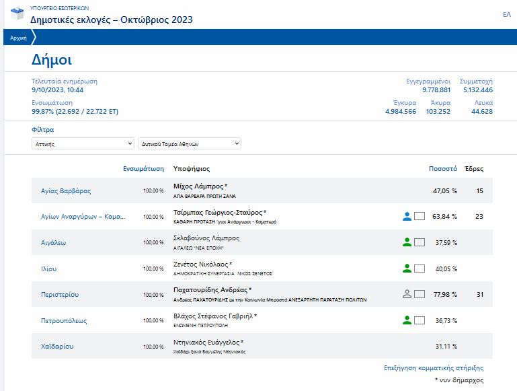Open the Αττικής region dropdown
517x391 pixels.
(x=83, y=144)
